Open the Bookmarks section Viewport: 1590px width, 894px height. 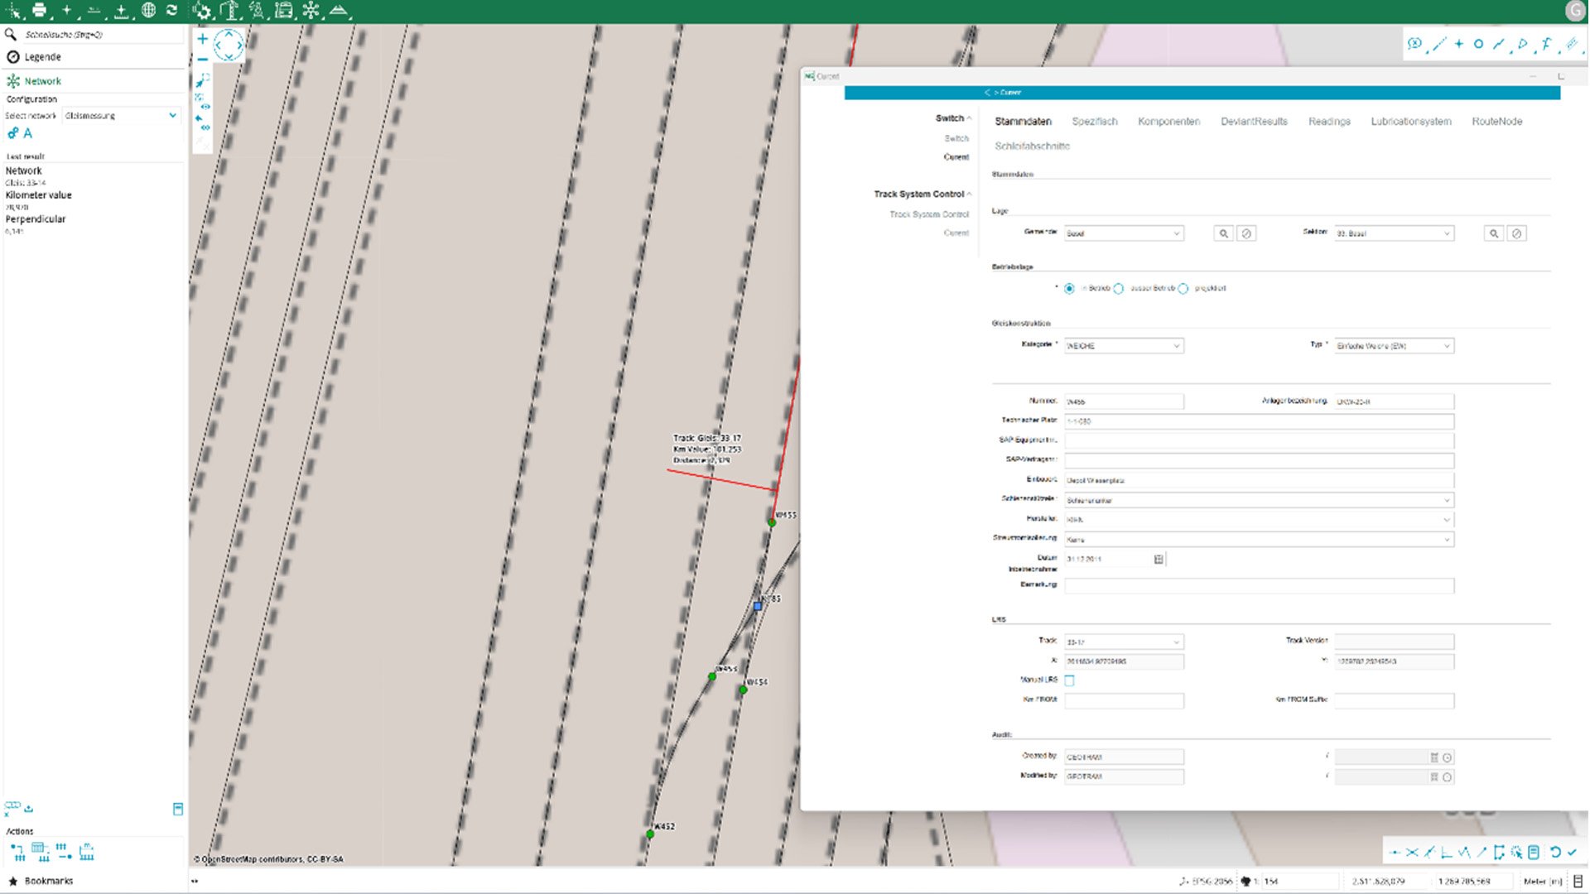tap(48, 881)
